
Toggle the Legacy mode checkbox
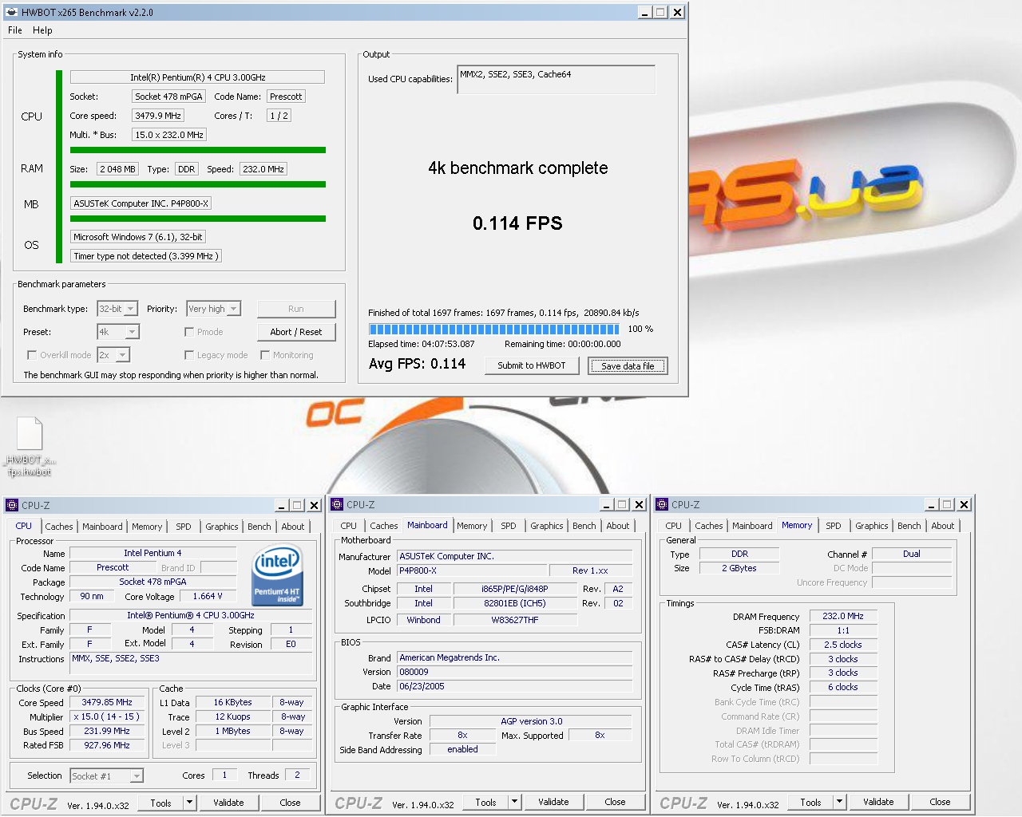click(x=189, y=355)
